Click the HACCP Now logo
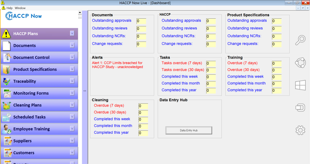The image size is (310, 164). pos(23,16)
